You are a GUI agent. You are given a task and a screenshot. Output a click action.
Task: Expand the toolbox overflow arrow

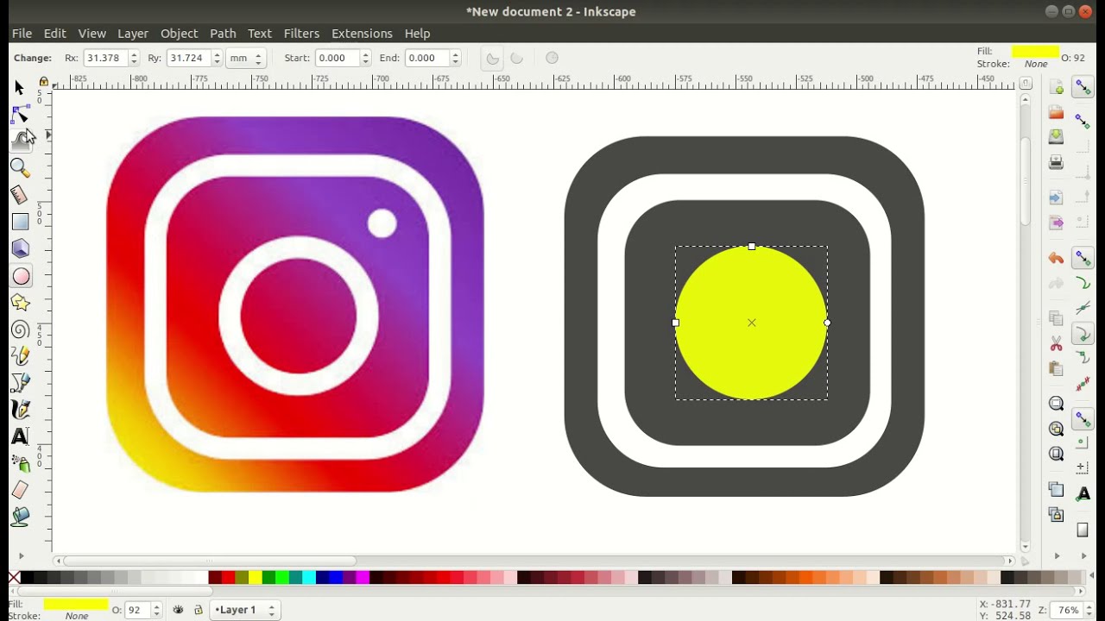[22, 556]
